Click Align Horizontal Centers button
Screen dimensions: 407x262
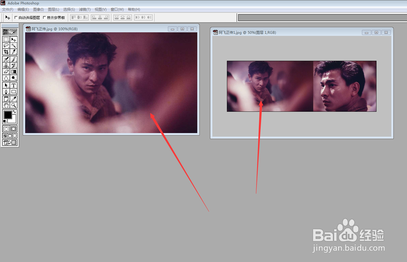[100, 17]
